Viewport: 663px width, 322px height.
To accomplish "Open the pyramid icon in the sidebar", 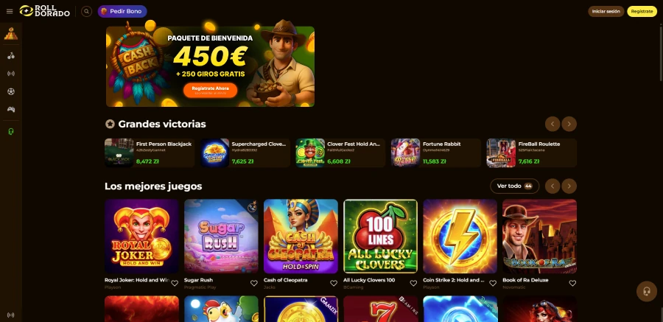I will coord(11,34).
